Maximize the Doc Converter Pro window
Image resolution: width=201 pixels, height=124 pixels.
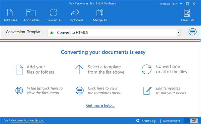(x=187, y=4)
